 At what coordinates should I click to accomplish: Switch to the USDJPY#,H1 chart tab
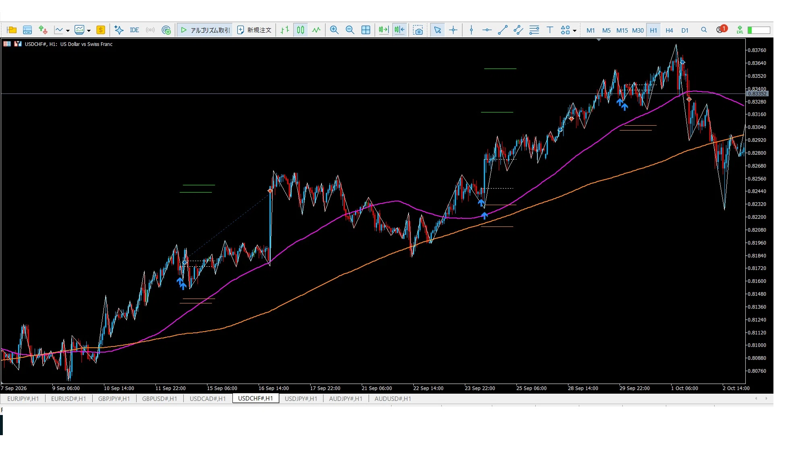tap(301, 398)
